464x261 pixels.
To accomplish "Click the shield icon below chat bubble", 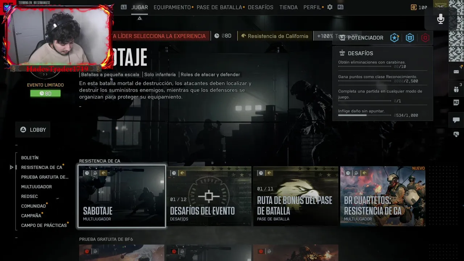I will [x=456, y=134].
